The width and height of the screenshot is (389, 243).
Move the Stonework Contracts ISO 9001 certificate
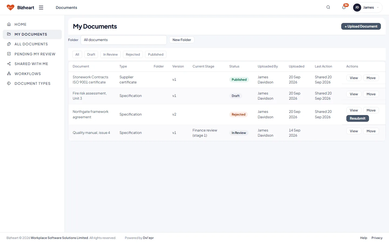(x=371, y=78)
